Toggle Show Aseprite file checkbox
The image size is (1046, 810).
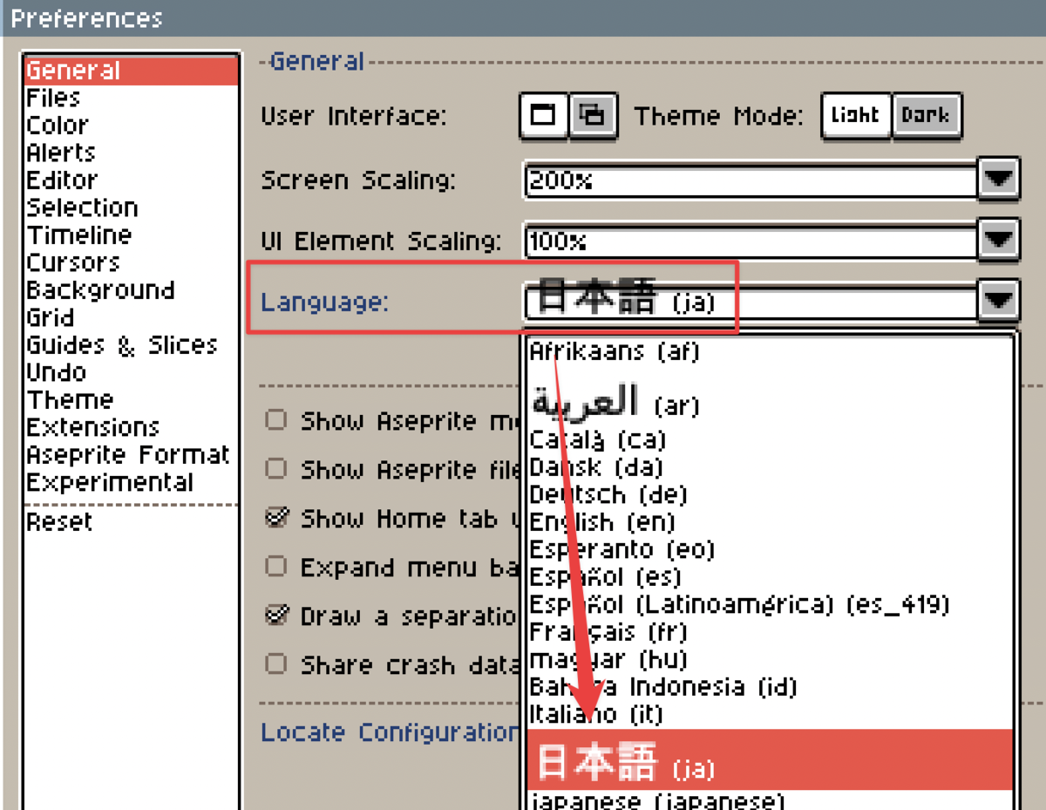(x=275, y=470)
